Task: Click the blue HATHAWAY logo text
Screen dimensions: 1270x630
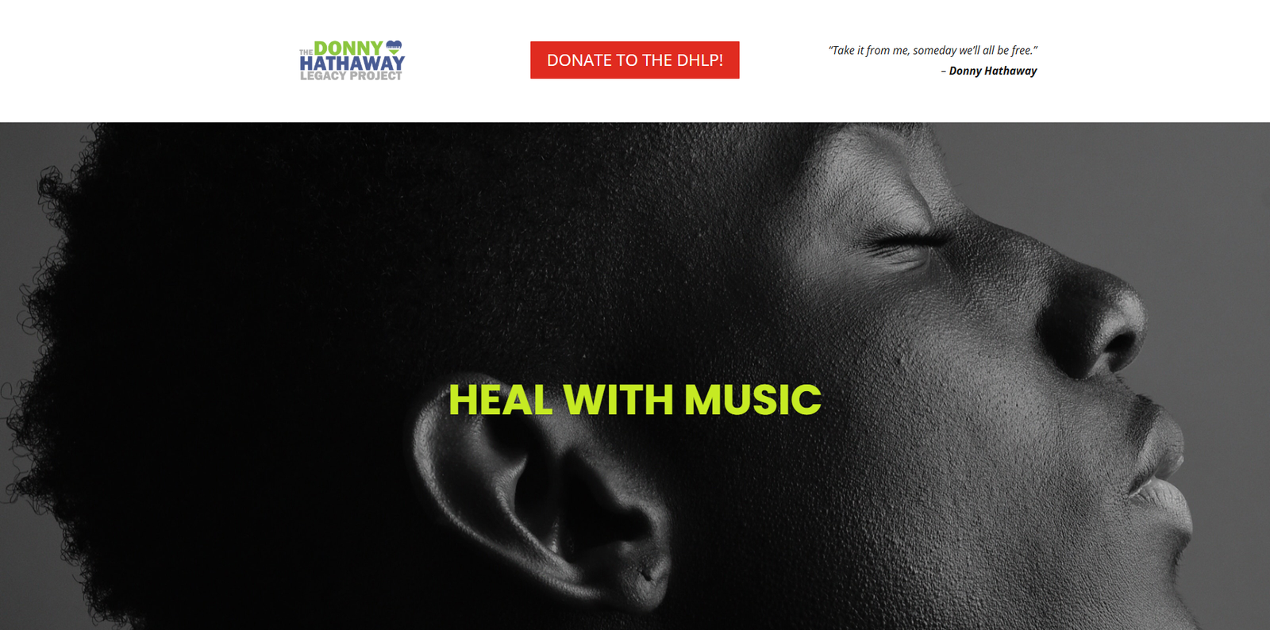Action: 352,63
